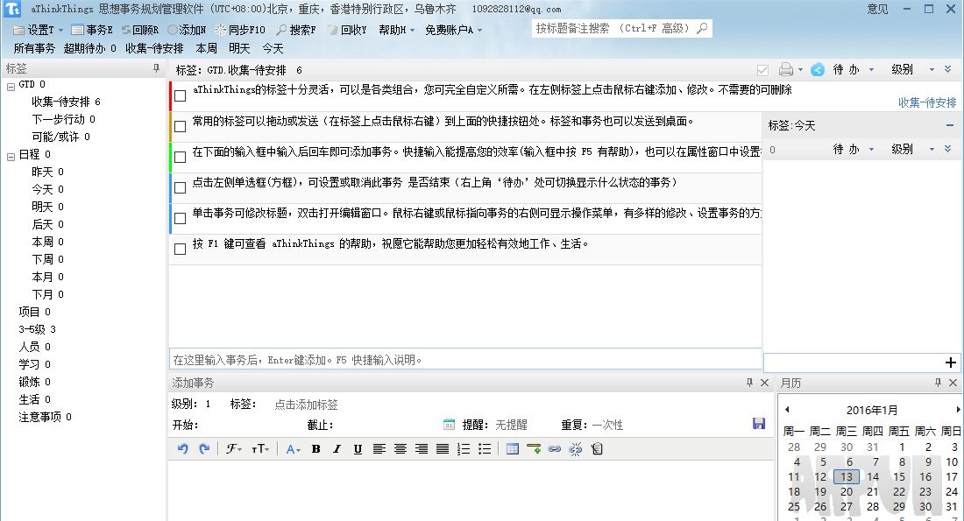Save the new task with the floppy icon

tap(759, 423)
